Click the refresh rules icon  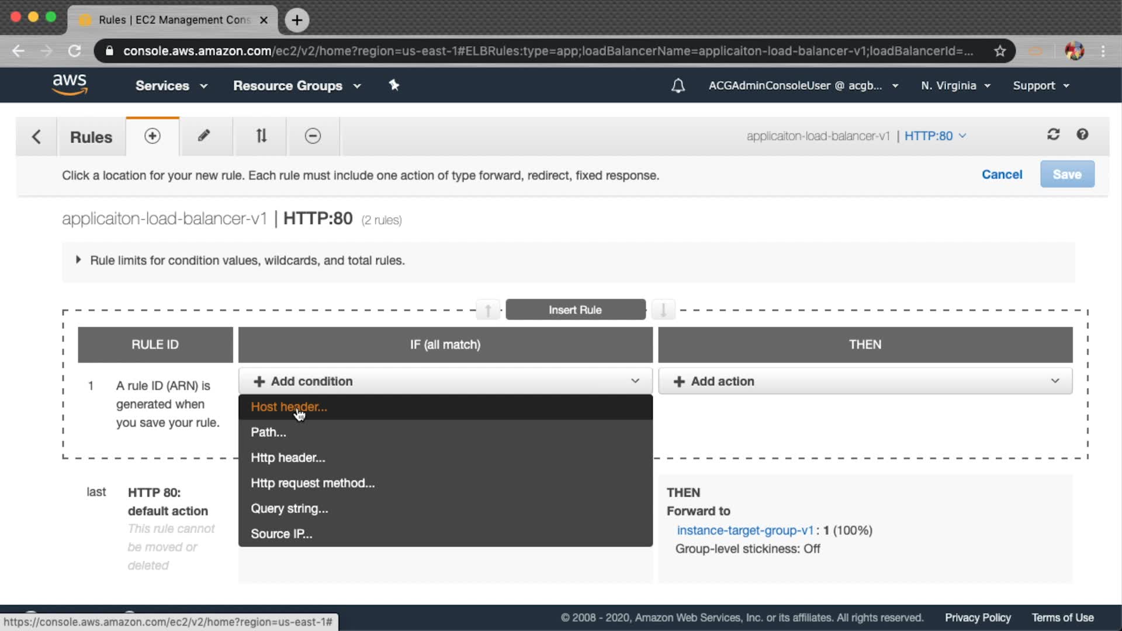(x=1053, y=135)
